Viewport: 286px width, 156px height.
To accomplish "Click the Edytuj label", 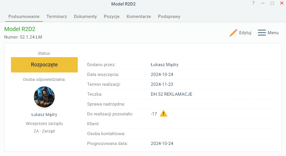I will click(245, 33).
